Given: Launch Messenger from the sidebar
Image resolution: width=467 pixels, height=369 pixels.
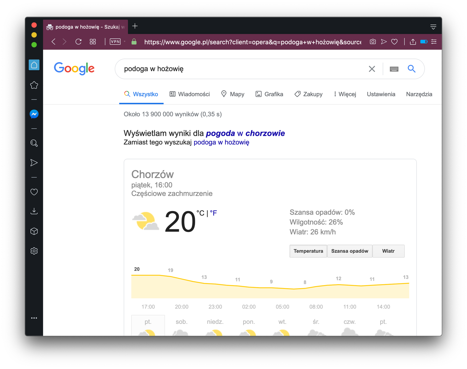Looking at the screenshot, I should point(34,114).
